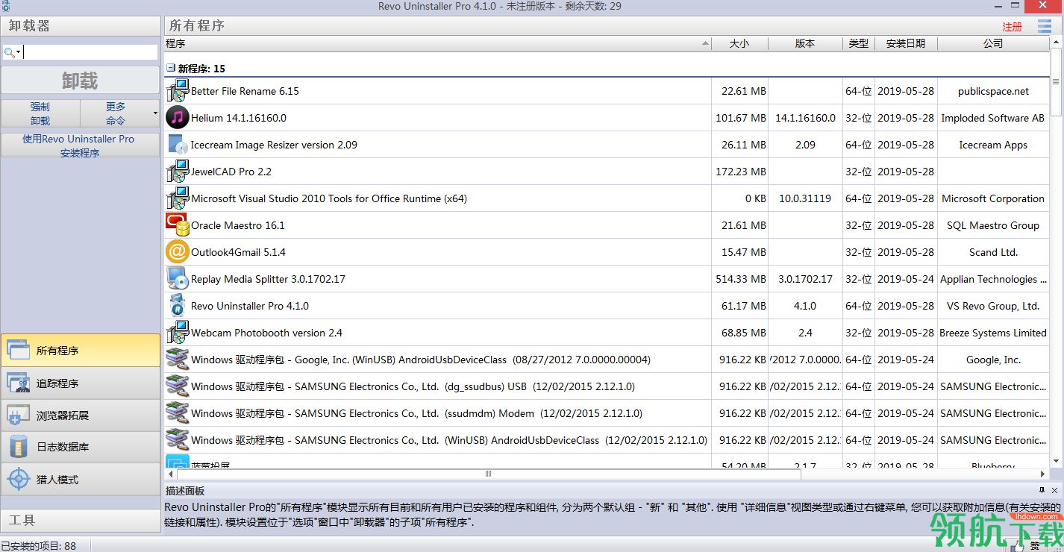Sort by the 版本 column header
The image size is (1064, 552).
(805, 43)
